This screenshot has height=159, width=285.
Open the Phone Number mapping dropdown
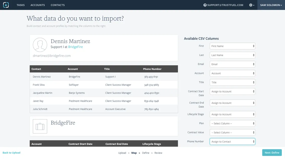[232, 141]
